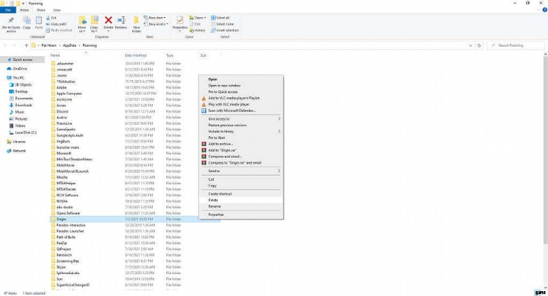This screenshot has height=296, width=548.
Task: Expand the Easy access dropdown
Action: click(x=156, y=24)
